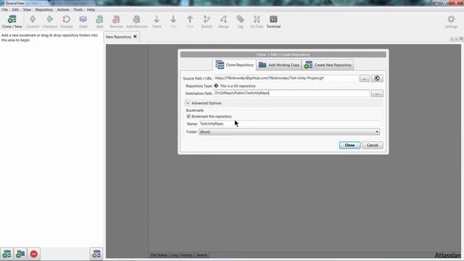
Task: Click the Commit toolbar icon
Action: 33,22
